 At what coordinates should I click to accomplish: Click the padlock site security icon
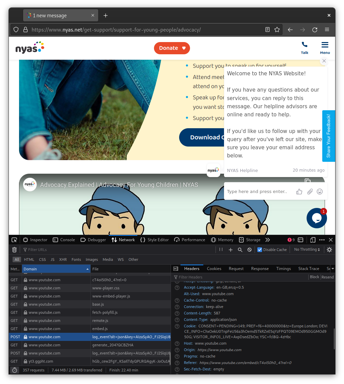click(25, 30)
